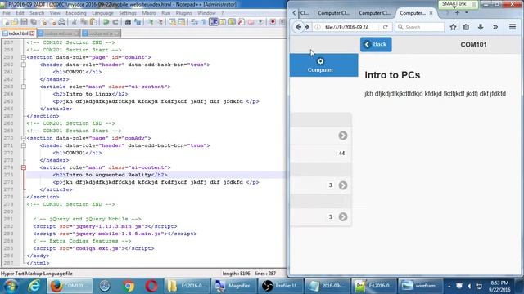This screenshot has height=294, width=524.
Task: Open the Search menu in Notepad++
Action: tap(37, 13)
